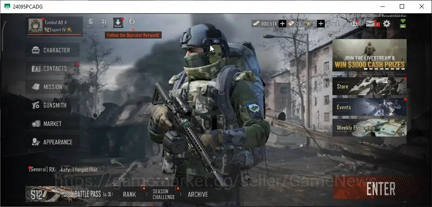Open the APPEARANCE section
Image resolution: width=432 pixels, height=207 pixels.
[x=52, y=142]
